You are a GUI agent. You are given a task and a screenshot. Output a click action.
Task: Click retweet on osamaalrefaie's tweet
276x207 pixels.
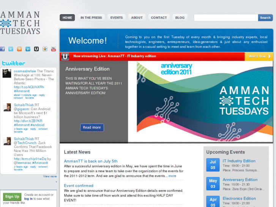click(18, 98)
